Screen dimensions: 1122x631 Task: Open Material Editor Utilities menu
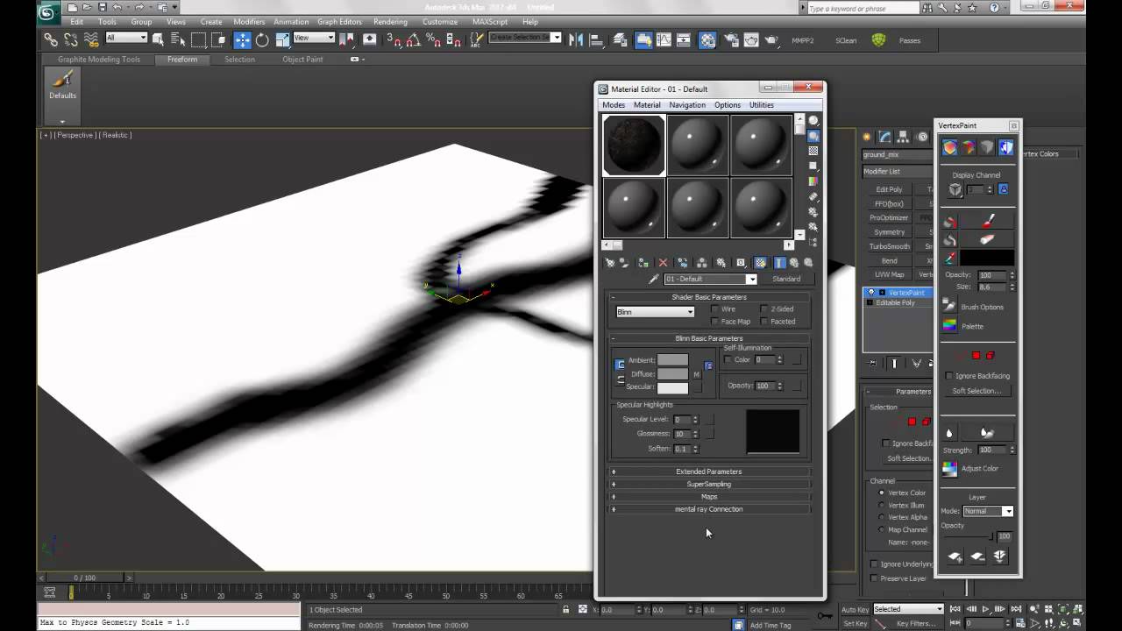click(x=761, y=105)
